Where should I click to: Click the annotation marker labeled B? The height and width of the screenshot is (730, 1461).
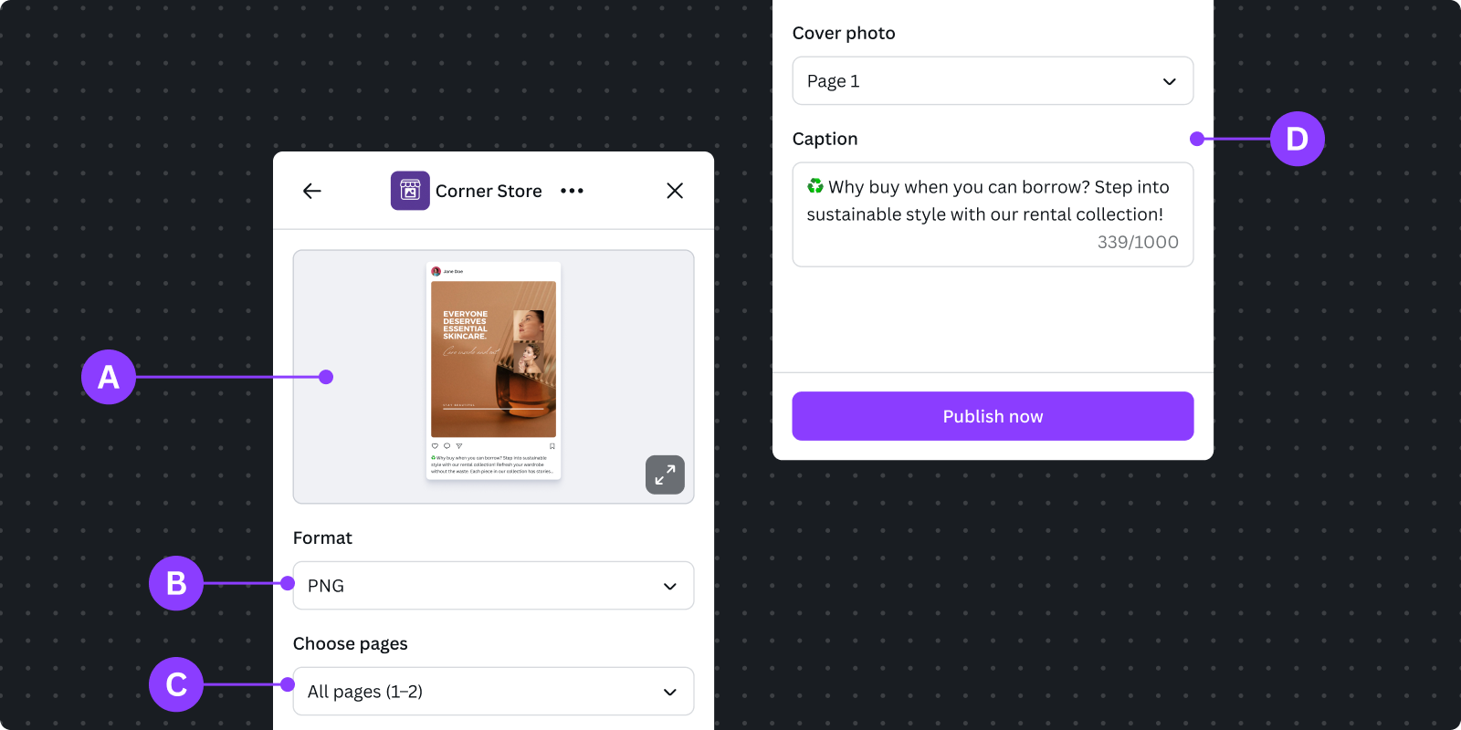176,583
